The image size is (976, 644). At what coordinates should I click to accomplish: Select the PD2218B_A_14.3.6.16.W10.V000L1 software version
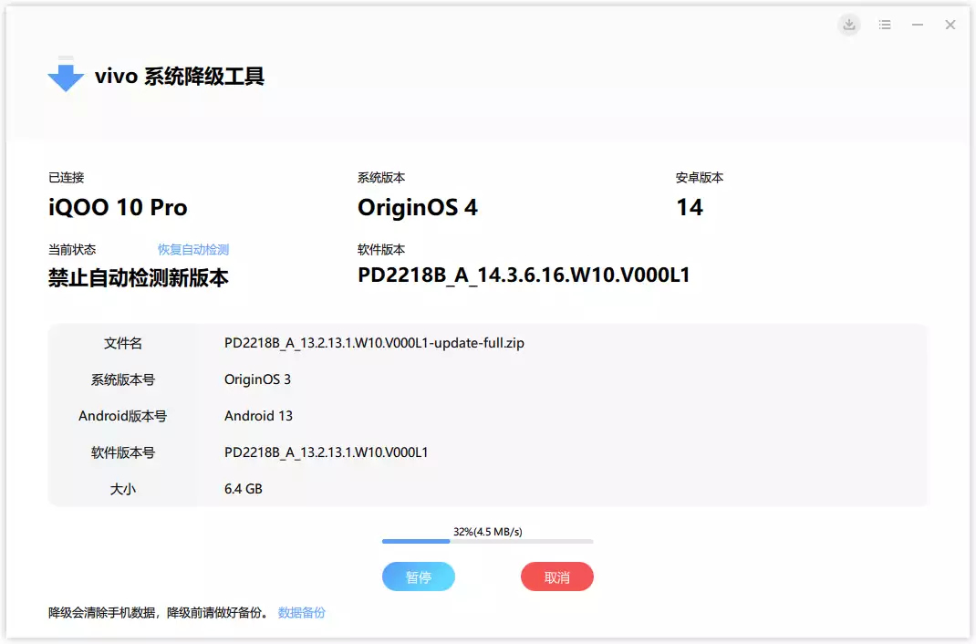pyautogui.click(x=524, y=275)
